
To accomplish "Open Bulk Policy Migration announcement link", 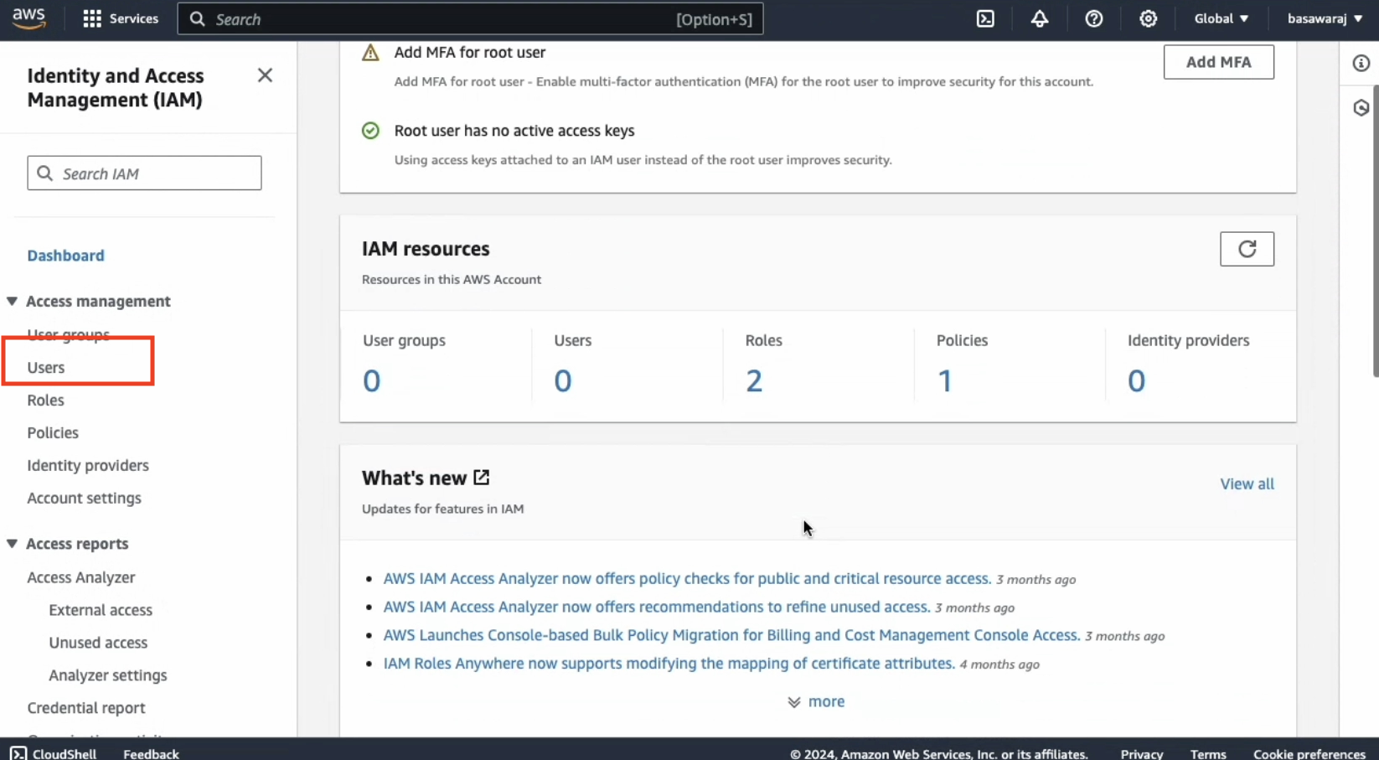I will (x=731, y=635).
